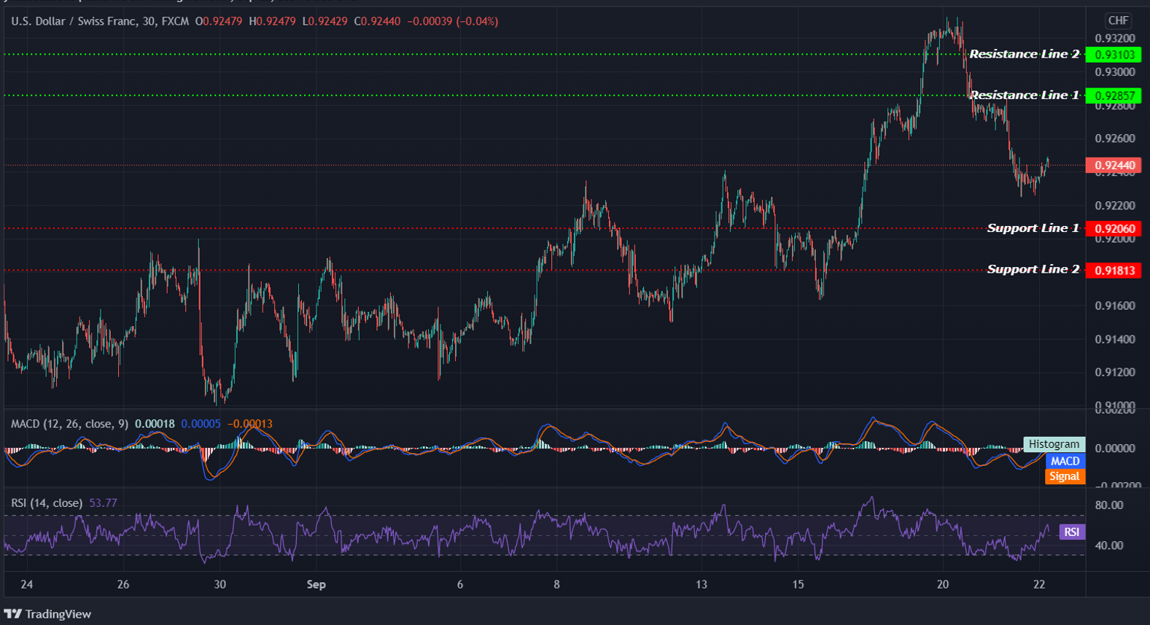Click the RSI (14, close) legend
This screenshot has height=625, width=1150.
[47, 503]
